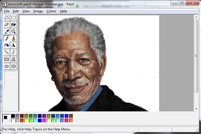Screen dimensions: 201x134
Task: Open the File menu
Action: [x=7, y=11]
